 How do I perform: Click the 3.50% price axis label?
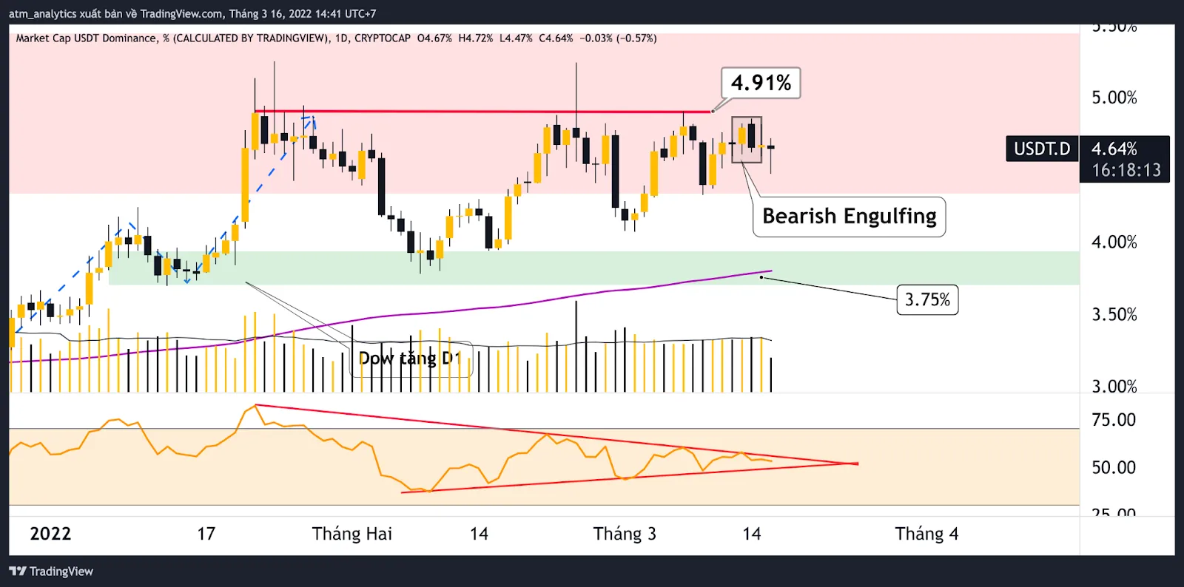pyautogui.click(x=1114, y=315)
